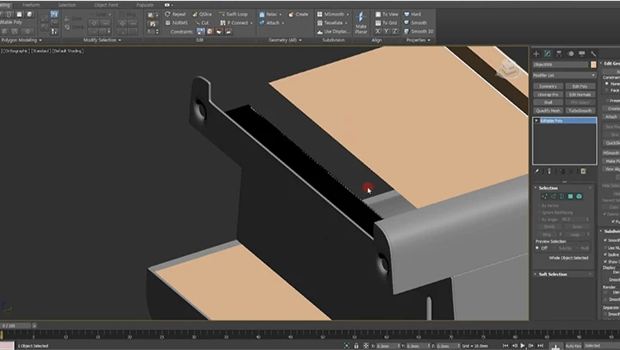This screenshot has height=350, width=620.
Task: Click the P Connect tool
Action: (x=234, y=23)
